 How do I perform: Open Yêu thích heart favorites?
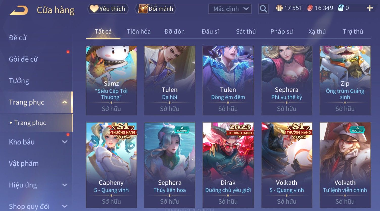(108, 9)
